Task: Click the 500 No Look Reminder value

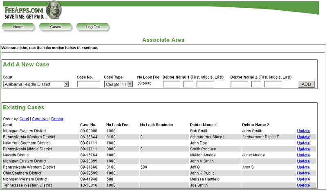Action: 144,167
